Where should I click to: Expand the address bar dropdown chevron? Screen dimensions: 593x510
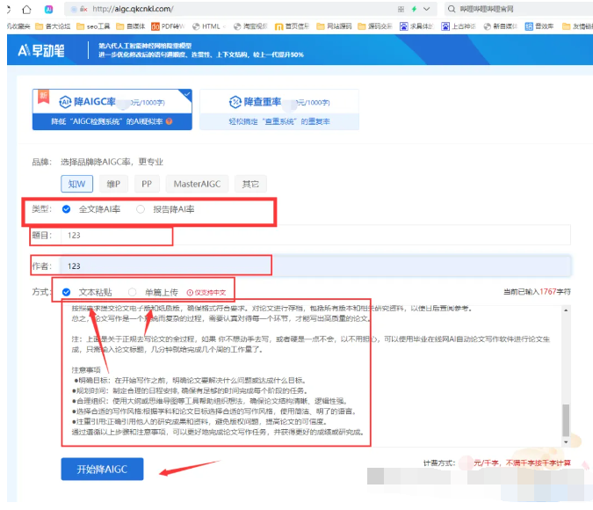[427, 9]
